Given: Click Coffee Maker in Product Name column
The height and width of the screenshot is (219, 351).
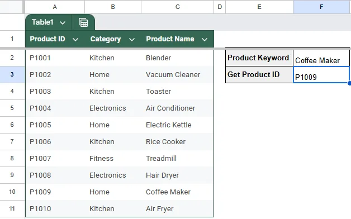Looking at the screenshot, I should pyautogui.click(x=178, y=192).
